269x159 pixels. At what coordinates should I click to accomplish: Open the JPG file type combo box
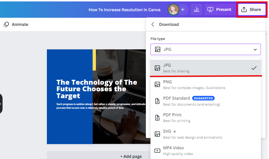point(205,49)
